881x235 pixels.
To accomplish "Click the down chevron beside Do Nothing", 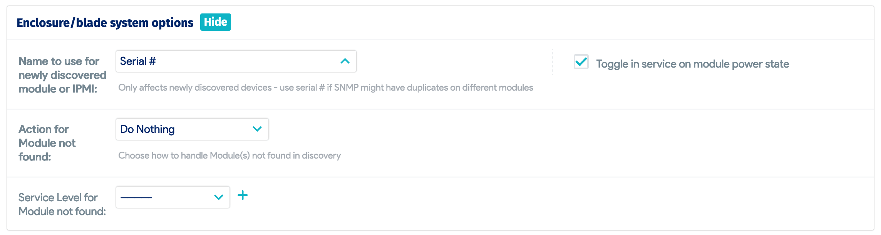I will click(257, 129).
